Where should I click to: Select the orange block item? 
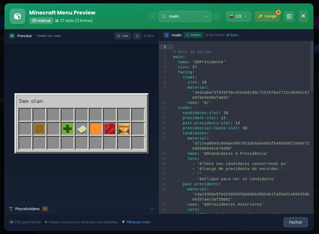[x=96, y=129]
